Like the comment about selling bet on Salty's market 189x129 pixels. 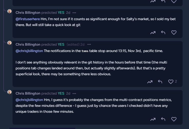174,33
